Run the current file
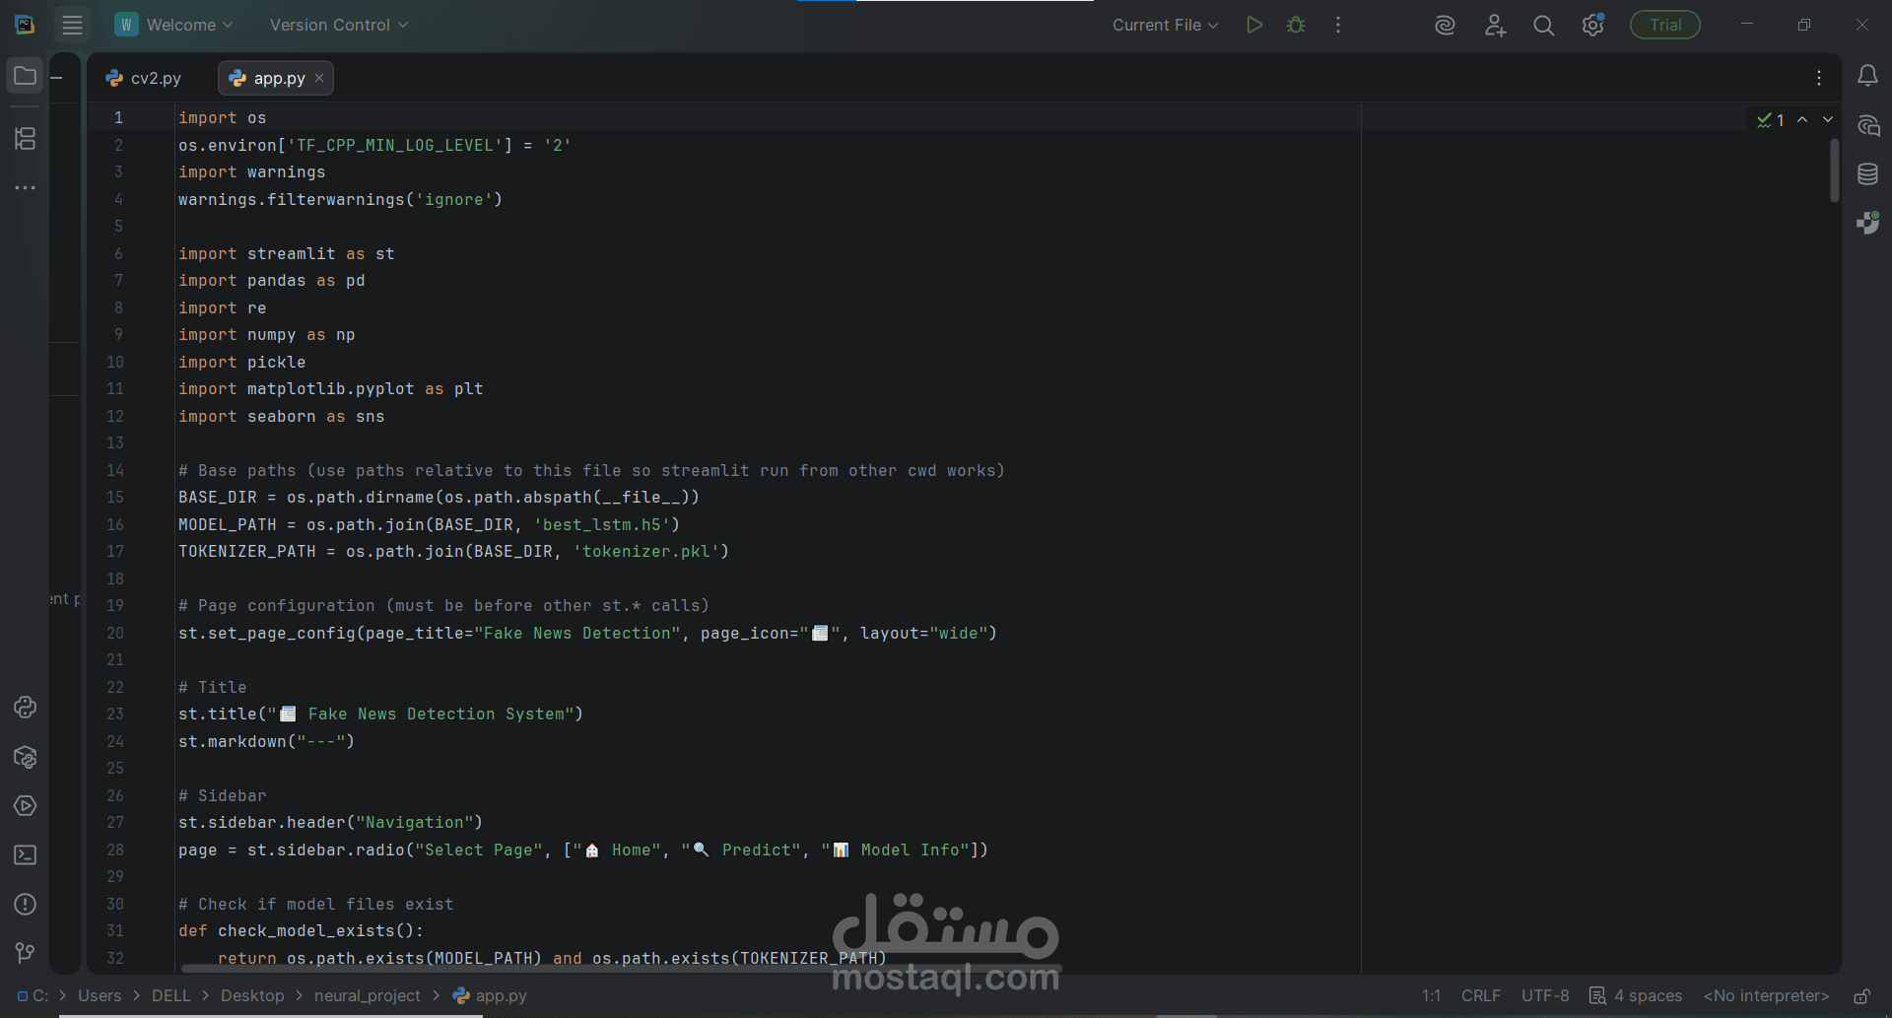 click(1253, 25)
